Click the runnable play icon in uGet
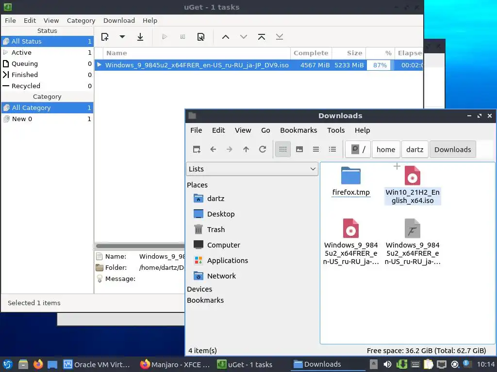Screen dimensions: 497x372 coord(165,37)
